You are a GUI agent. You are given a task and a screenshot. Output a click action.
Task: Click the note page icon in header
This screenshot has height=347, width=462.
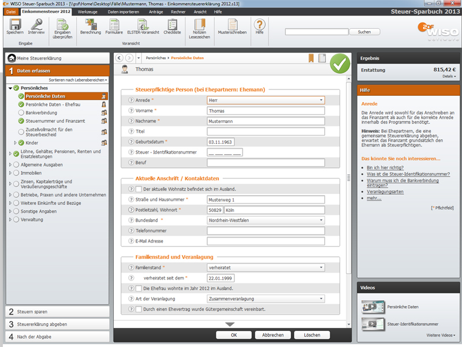click(x=322, y=58)
